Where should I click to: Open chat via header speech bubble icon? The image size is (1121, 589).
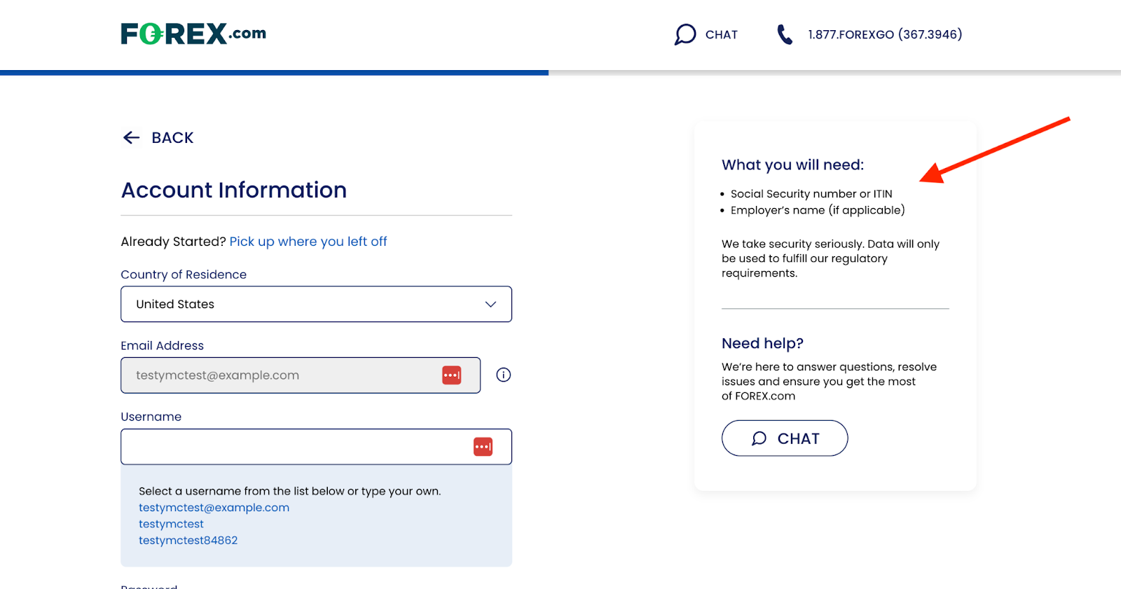pyautogui.click(x=685, y=34)
